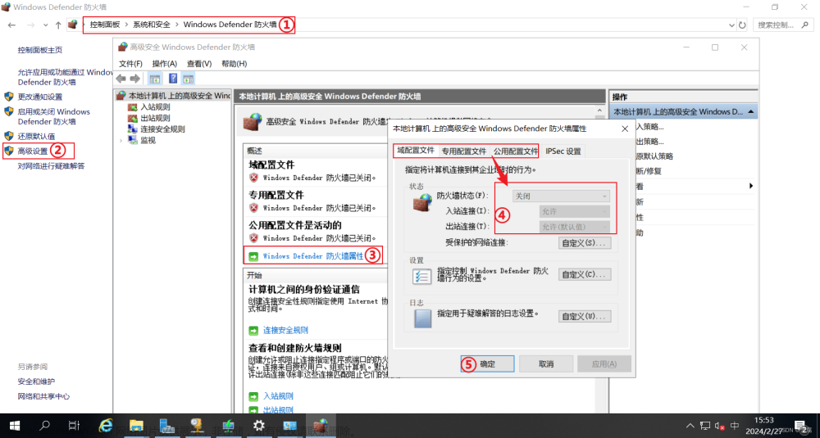Open Windows Defender 防火墙属性 link
The image size is (820, 438).
[312, 256]
